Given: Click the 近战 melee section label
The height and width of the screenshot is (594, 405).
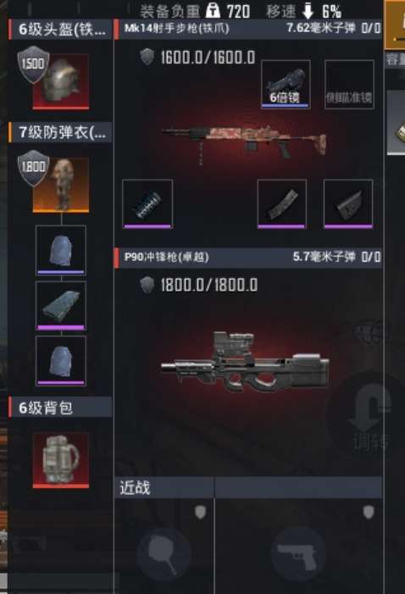Looking at the screenshot, I should 135,488.
